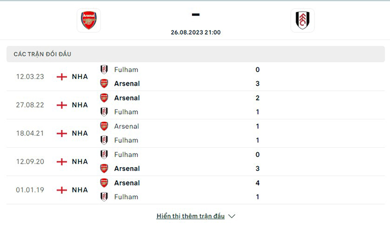Screen dimensions: 390x228
Task: Click Fulham badge in the 12.09.20 match
Action: pos(104,154)
